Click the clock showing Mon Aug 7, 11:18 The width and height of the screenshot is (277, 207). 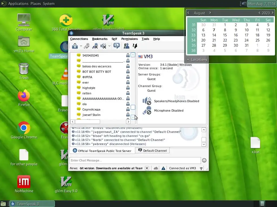click(x=262, y=4)
